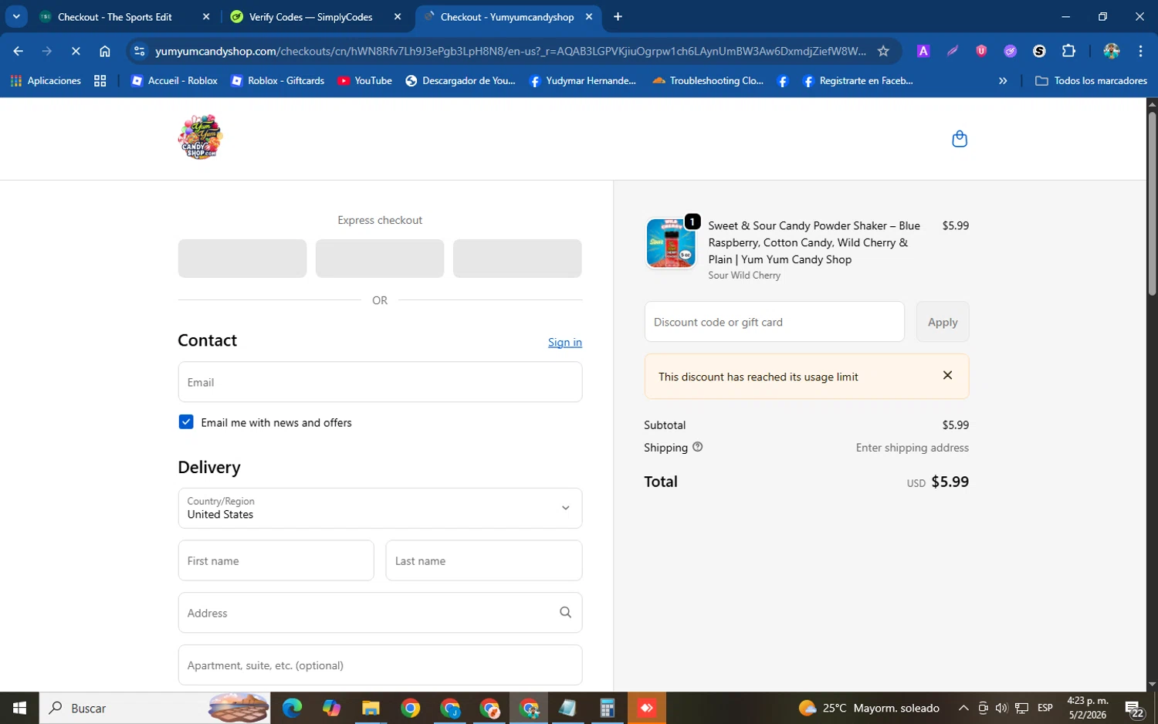Screen dimensions: 1158x724
Task: Open the browser extensions puzzle icon
Action: (1068, 51)
